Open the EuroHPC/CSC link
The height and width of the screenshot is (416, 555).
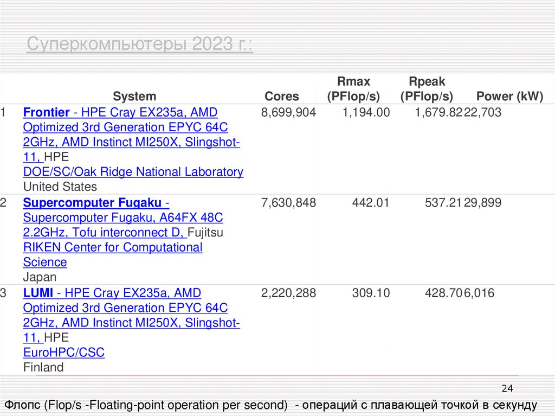64,352
